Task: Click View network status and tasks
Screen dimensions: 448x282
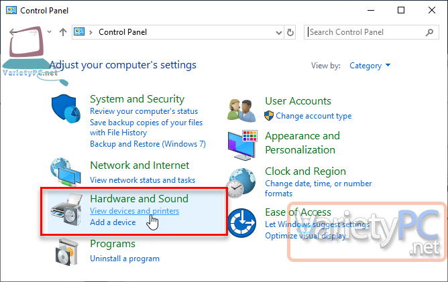Action: pos(142,180)
